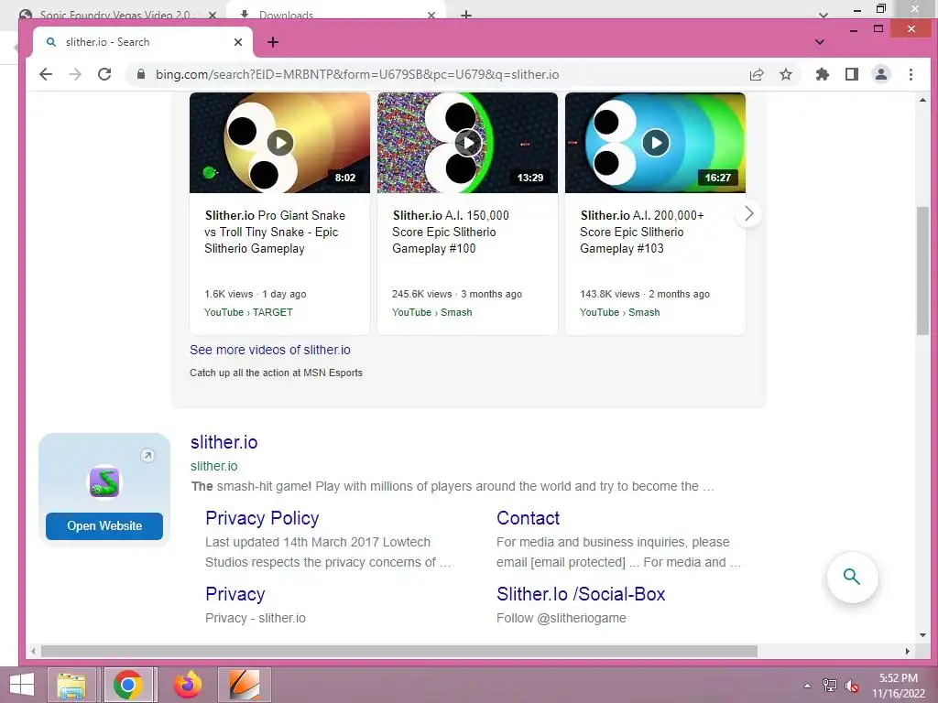Screen dimensions: 938x703
Task: Expand the tab search chevron in front window
Action: tap(820, 42)
